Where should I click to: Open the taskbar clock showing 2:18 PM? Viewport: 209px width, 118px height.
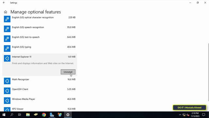tap(195, 115)
